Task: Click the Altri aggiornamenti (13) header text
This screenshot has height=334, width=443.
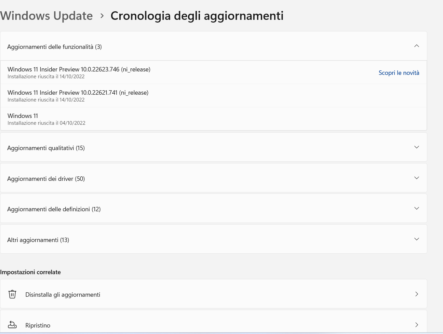Action: pos(38,240)
